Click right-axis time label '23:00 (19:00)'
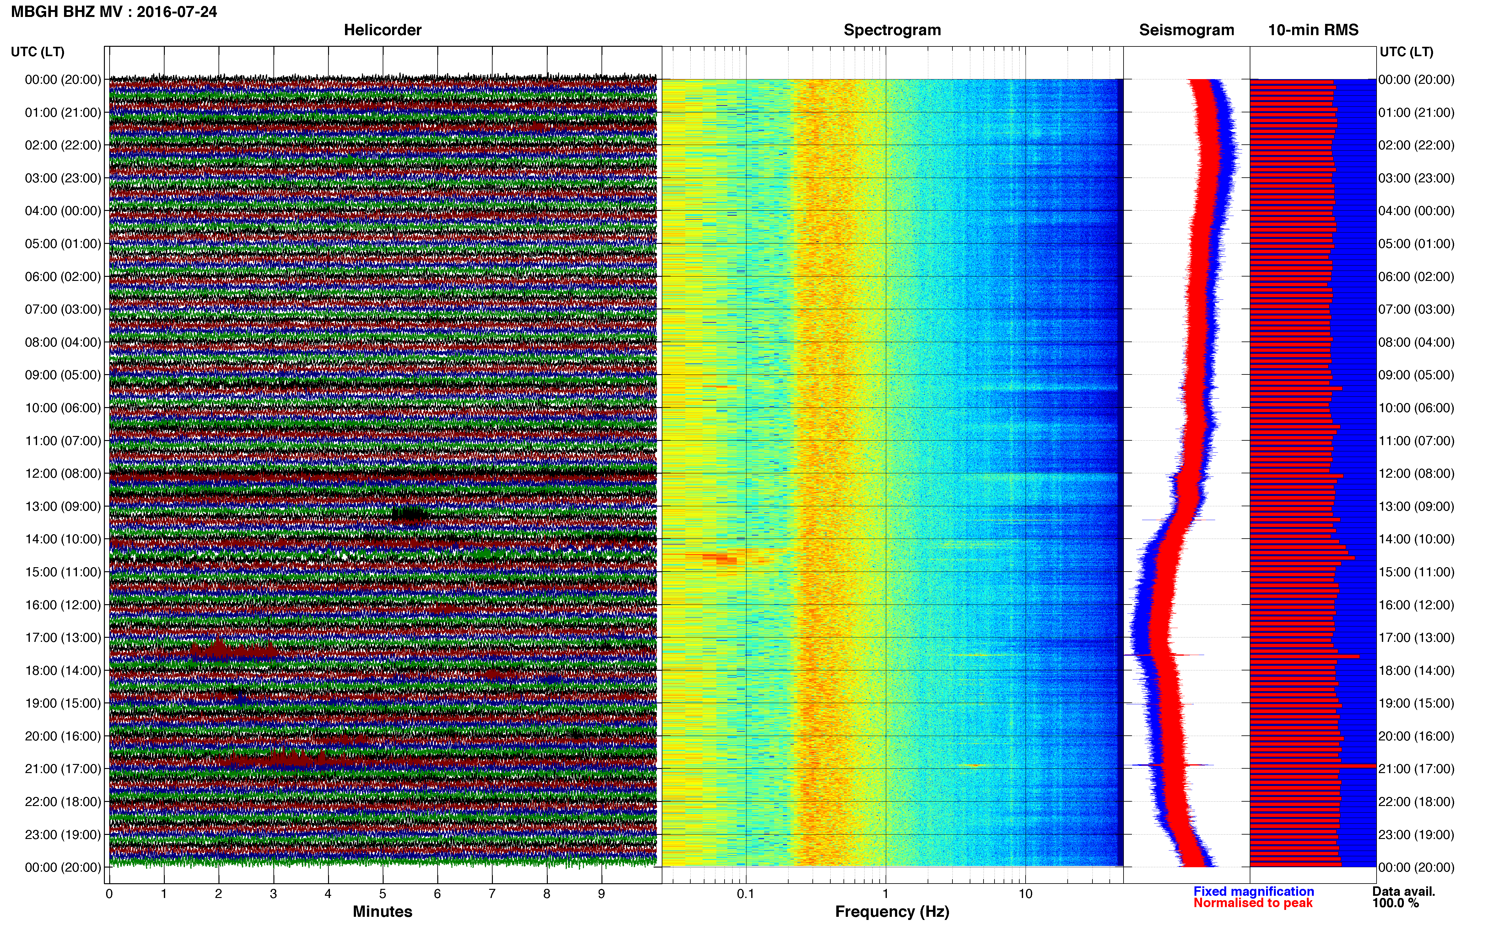 point(1417,835)
